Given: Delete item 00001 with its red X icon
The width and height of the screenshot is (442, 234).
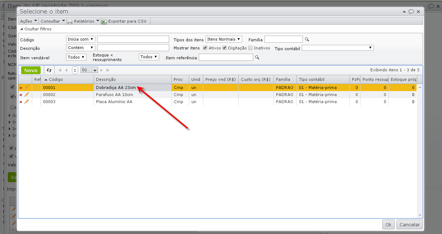Looking at the screenshot, I should click(20, 88).
